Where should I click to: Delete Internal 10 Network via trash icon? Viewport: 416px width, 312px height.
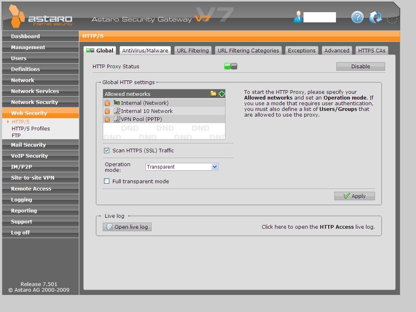tap(107, 111)
